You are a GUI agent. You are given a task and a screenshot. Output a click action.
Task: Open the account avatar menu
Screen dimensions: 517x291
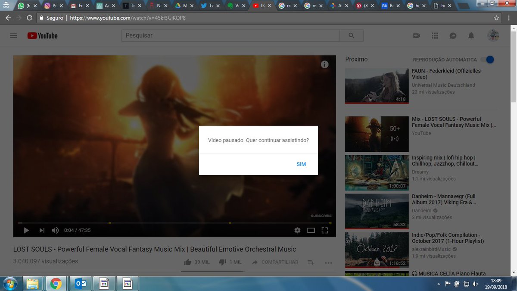point(493,36)
